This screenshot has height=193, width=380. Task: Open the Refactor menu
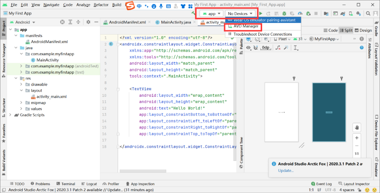101,5
